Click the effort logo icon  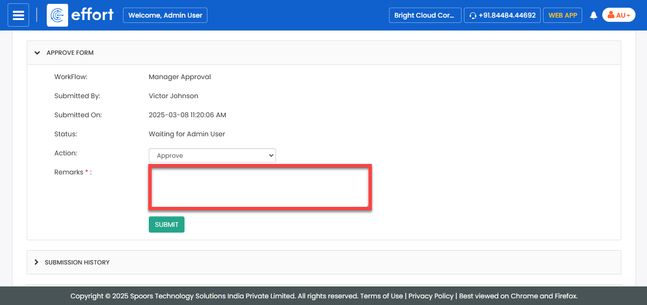[57, 15]
